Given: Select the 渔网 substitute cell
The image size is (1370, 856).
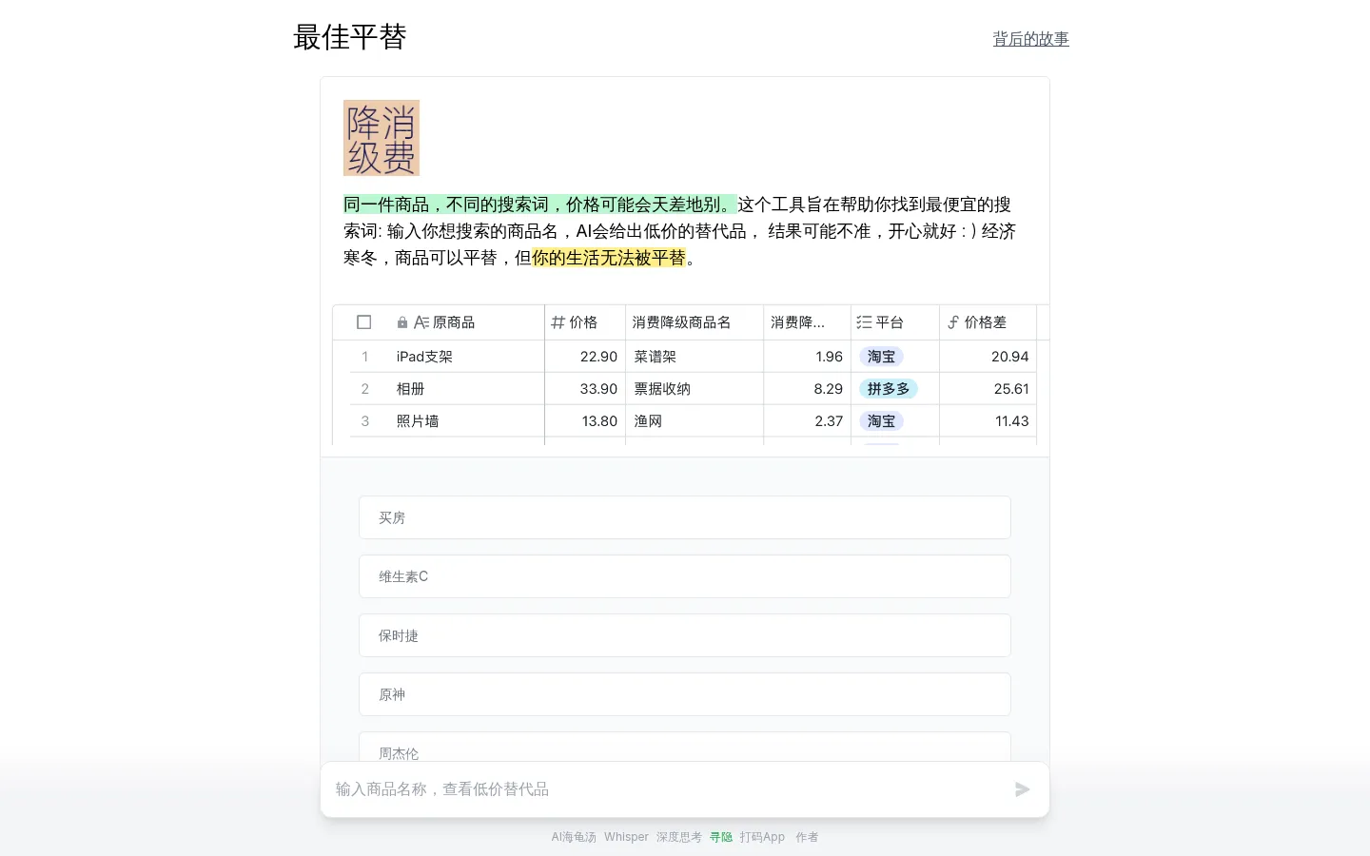Looking at the screenshot, I should coord(695,421).
